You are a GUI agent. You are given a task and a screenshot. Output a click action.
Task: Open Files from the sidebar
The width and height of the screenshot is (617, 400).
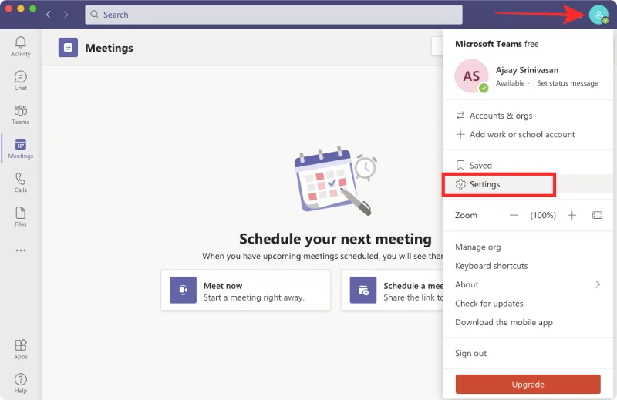pos(21,216)
